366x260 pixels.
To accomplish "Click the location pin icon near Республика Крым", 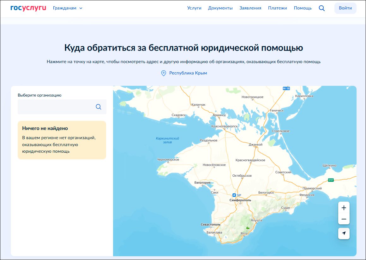I will pyautogui.click(x=164, y=73).
